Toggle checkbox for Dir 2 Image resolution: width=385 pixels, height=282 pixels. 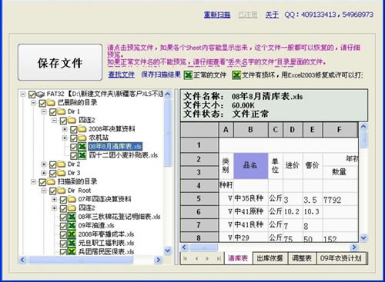pos(53,164)
